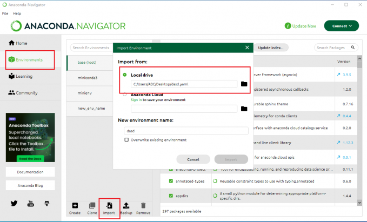Click the Remove environment icon
The image size is (367, 222).
click(143, 206)
